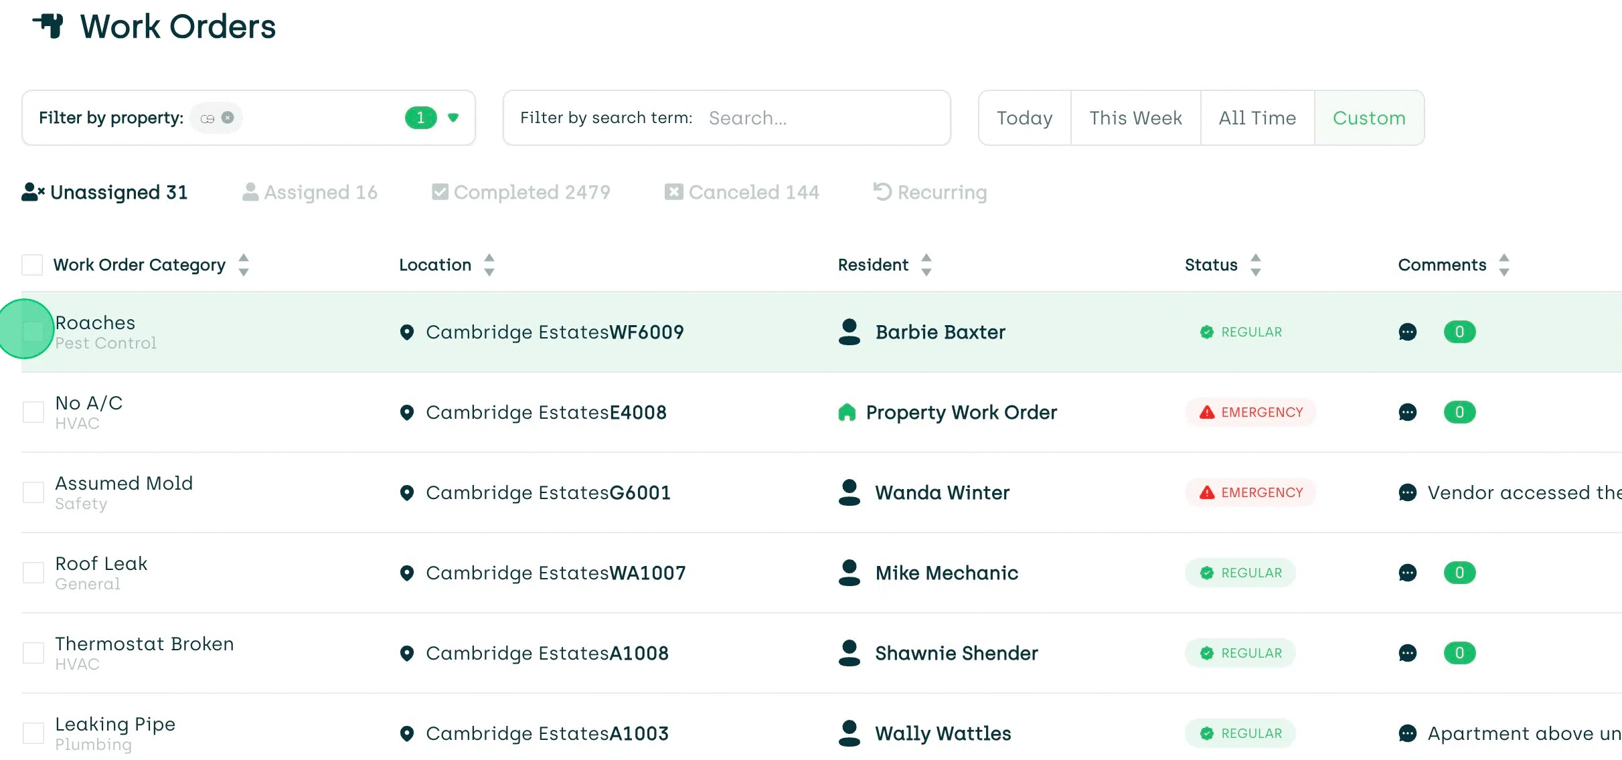Open the property filter dropdown arrow
This screenshot has height=760, width=1622.
tap(453, 118)
